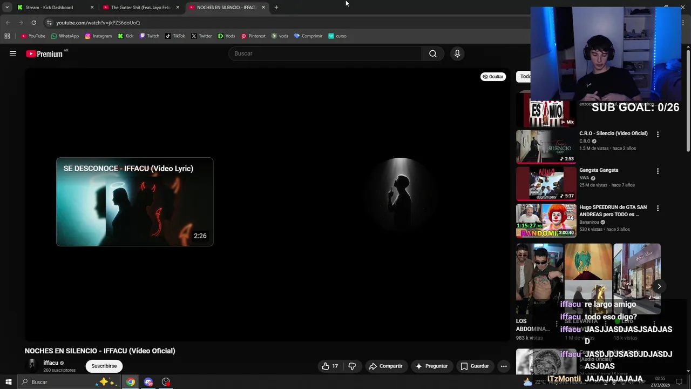
Task: Open the Instagram bookmark
Action: 98,36
